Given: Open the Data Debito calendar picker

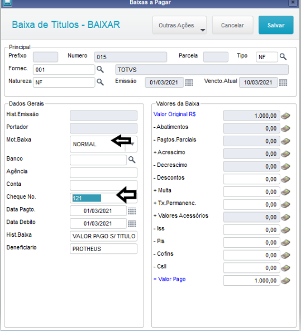Looking at the screenshot, I should [x=132, y=224].
